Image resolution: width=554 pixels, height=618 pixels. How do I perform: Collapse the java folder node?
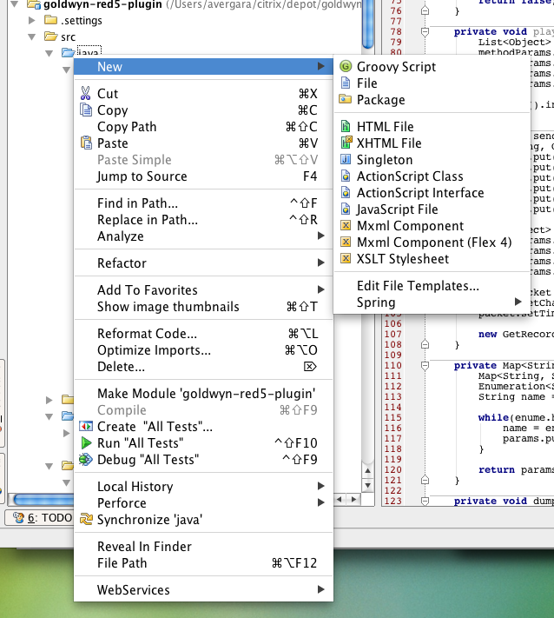[x=49, y=54]
